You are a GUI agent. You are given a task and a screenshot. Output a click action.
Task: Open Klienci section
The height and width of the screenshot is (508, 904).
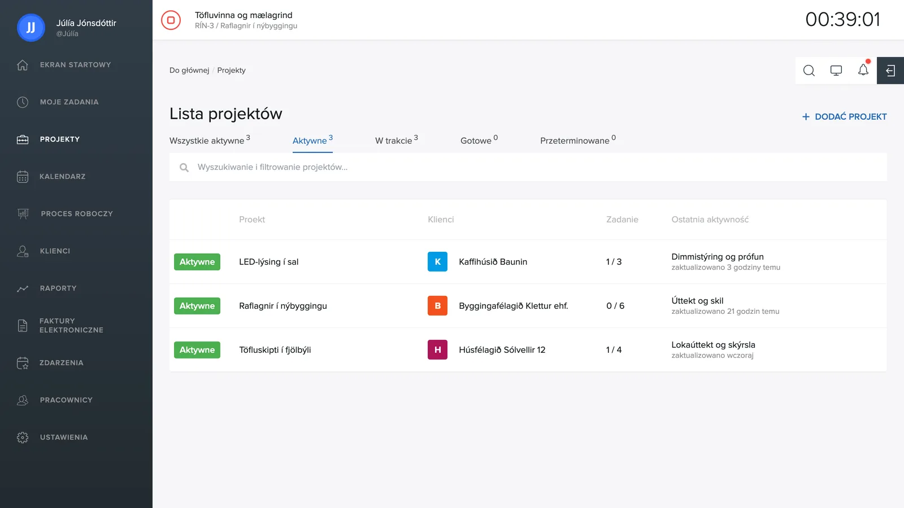pos(55,251)
